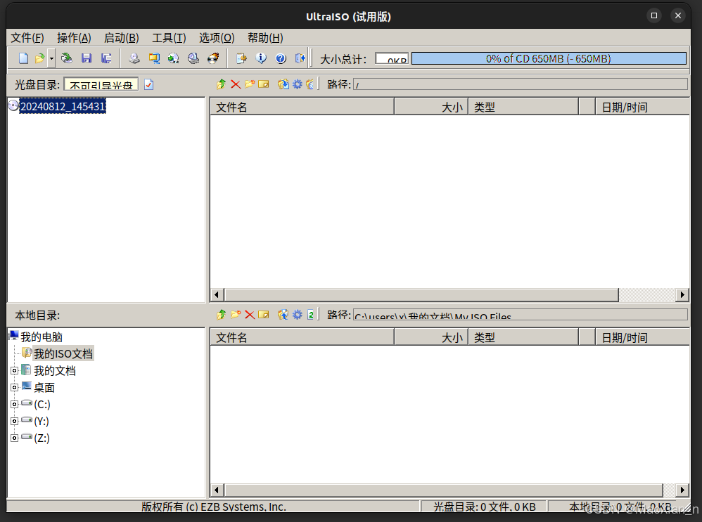Screen dimensions: 702x522
Task: Click the Help question mark icon
Action: tap(281, 58)
